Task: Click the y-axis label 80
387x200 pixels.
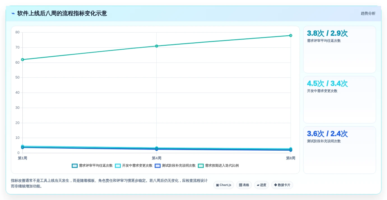Action: click(17, 32)
